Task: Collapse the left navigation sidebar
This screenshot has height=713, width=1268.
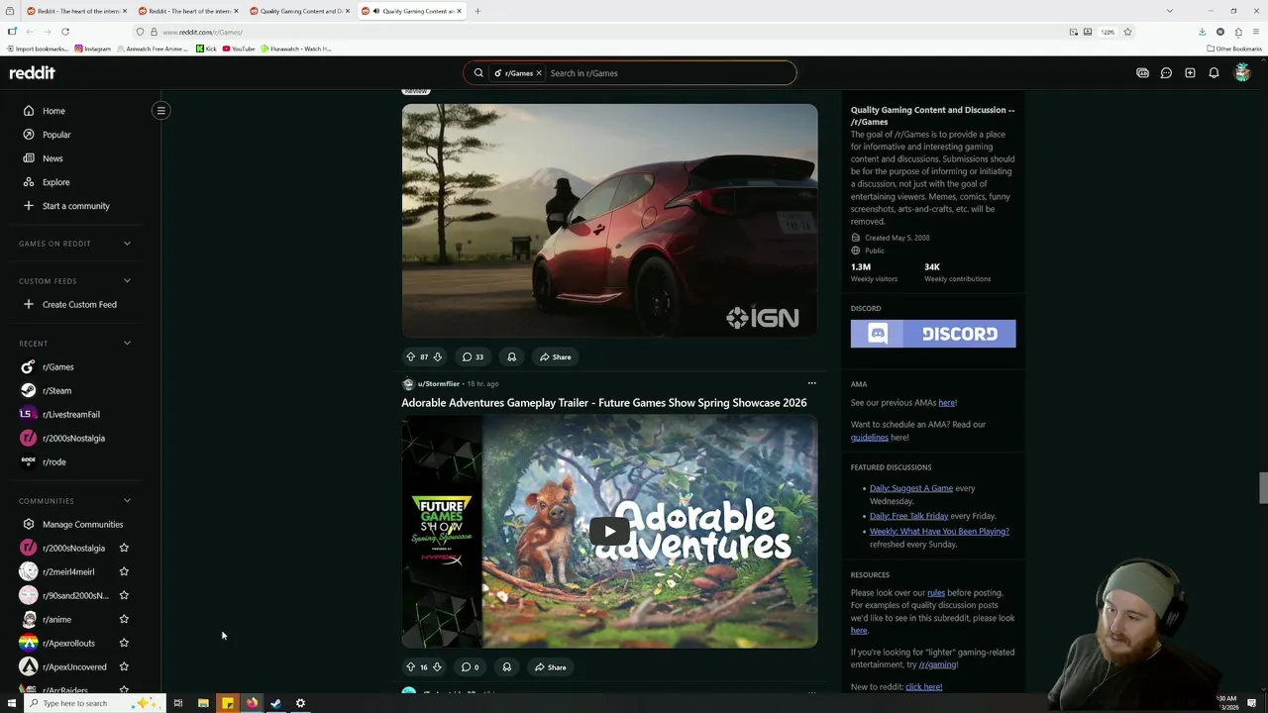Action: coord(160,110)
